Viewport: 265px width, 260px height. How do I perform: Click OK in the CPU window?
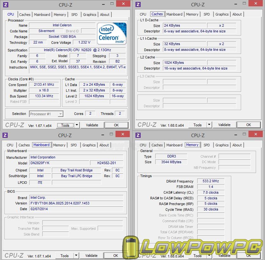pos(116,125)
